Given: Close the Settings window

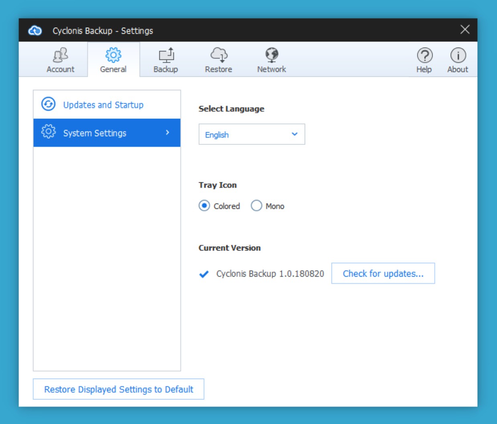Looking at the screenshot, I should [x=465, y=30].
